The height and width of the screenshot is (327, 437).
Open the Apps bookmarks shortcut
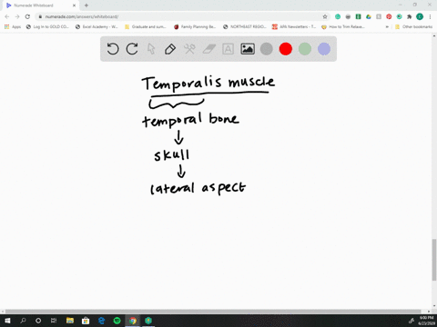point(13,26)
